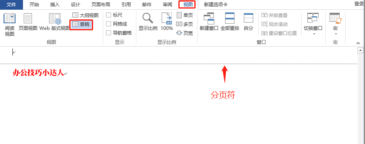
Task: Switch to 草稿 draft view
Action: [81, 24]
